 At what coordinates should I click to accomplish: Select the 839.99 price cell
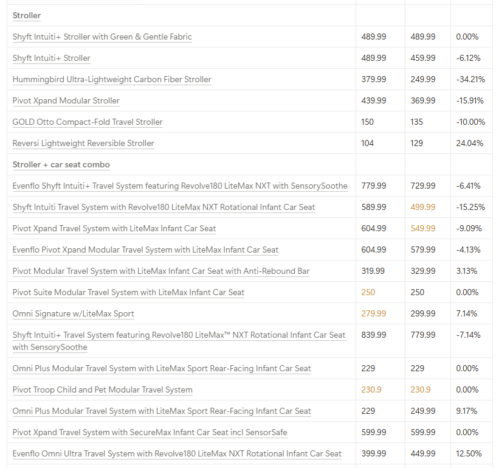374,335
